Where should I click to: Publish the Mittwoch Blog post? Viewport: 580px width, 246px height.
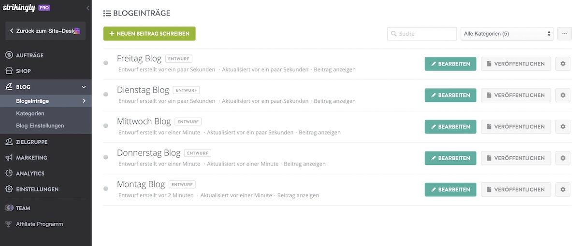pyautogui.click(x=516, y=127)
